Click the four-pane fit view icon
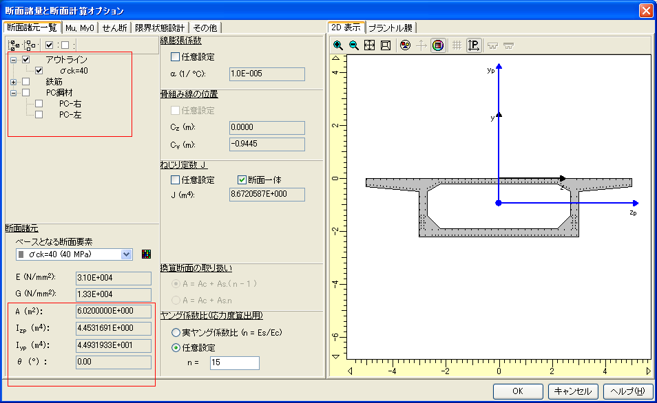This screenshot has width=657, height=403. click(x=370, y=45)
